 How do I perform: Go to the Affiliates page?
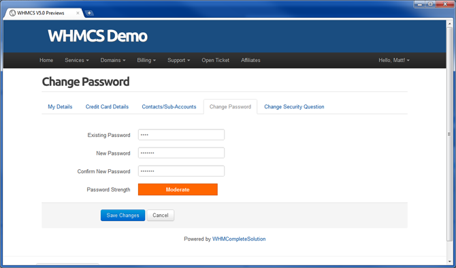[250, 60]
